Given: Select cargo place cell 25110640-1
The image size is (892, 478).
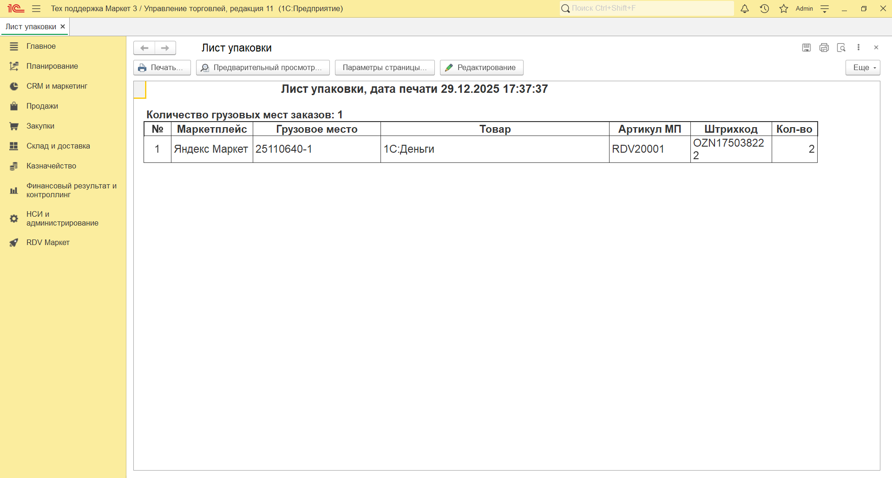Looking at the screenshot, I should (317, 149).
